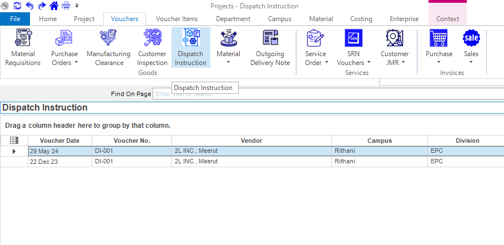Sort by the Voucher Date column header

point(59,141)
